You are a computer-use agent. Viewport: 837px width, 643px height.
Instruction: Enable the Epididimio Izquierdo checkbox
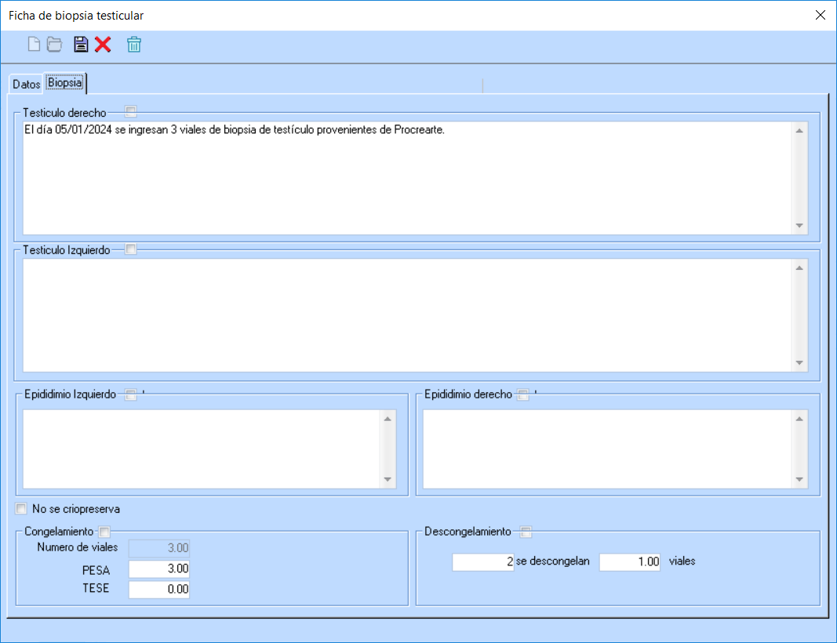pos(131,394)
